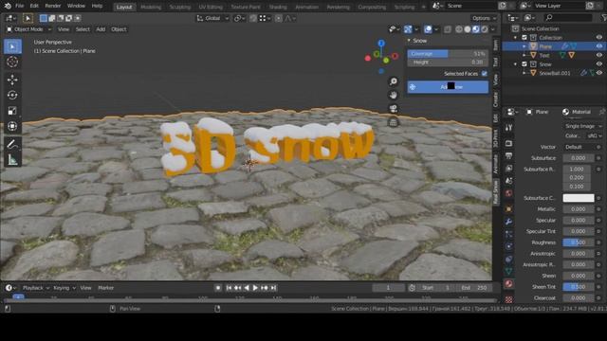This screenshot has width=607, height=341.
Task: Select wireframe viewport shading mode
Action: click(459, 29)
